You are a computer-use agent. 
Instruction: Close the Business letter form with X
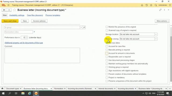coord(169,10)
